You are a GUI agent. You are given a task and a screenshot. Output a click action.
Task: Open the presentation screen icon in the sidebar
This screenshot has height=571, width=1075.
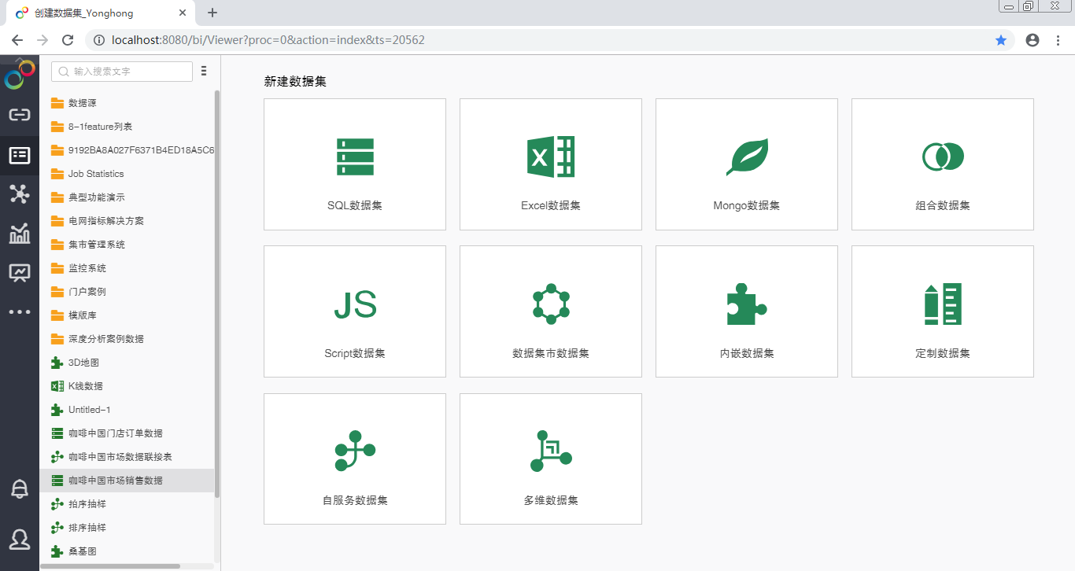pos(20,273)
